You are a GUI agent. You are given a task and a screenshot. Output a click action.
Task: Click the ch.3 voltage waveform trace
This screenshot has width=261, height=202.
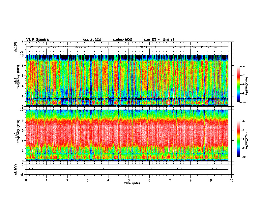coord(127,169)
